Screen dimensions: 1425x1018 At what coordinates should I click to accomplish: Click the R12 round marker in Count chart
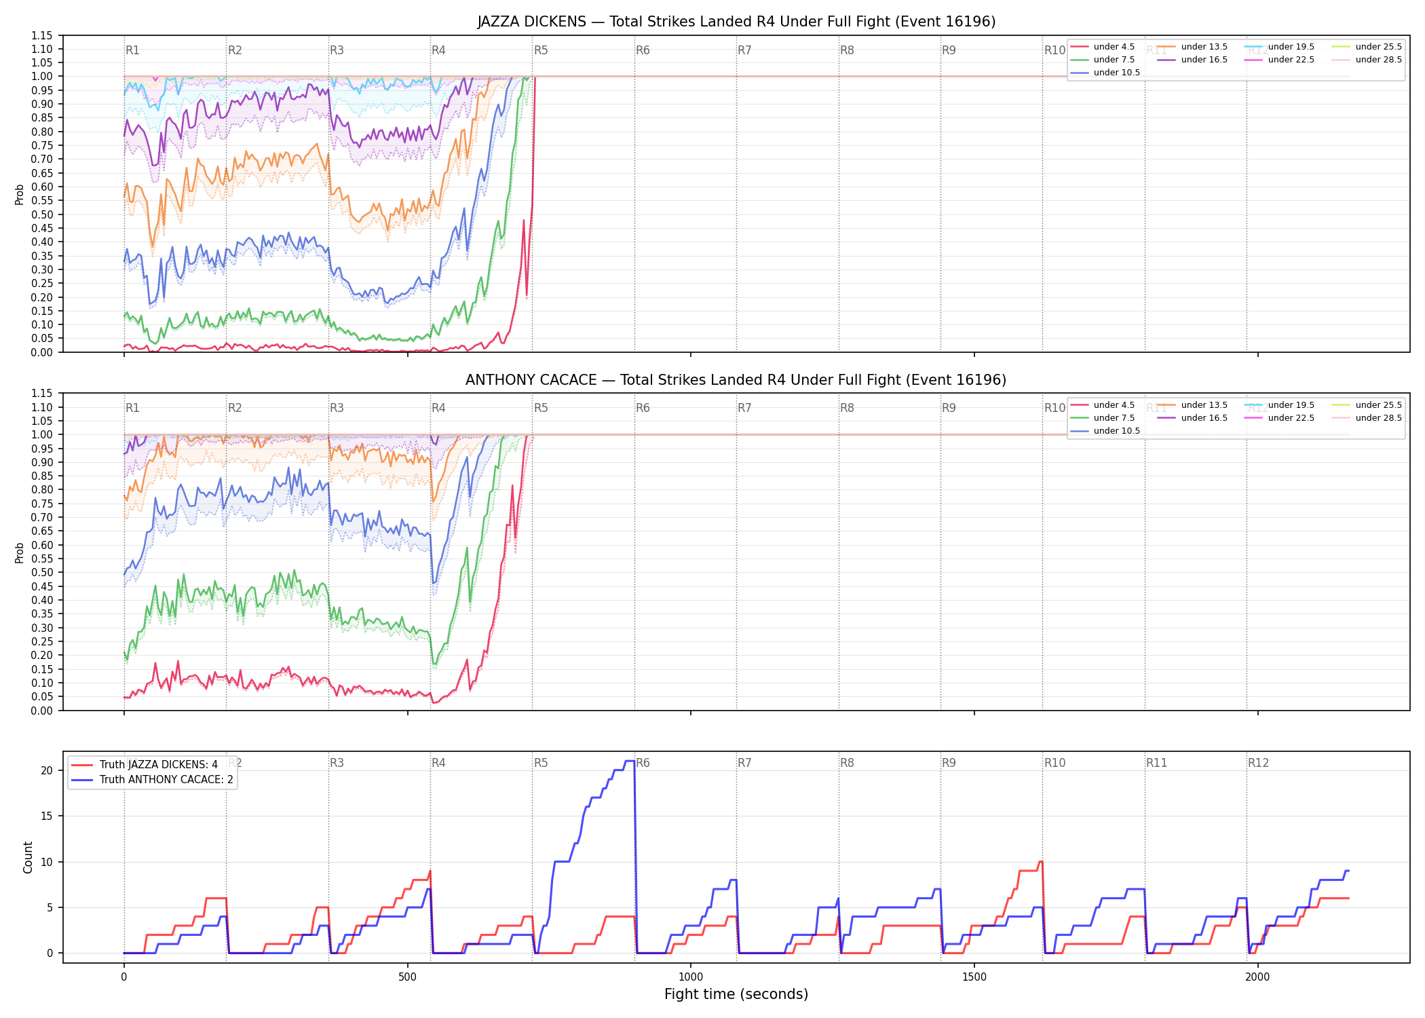click(x=1259, y=763)
